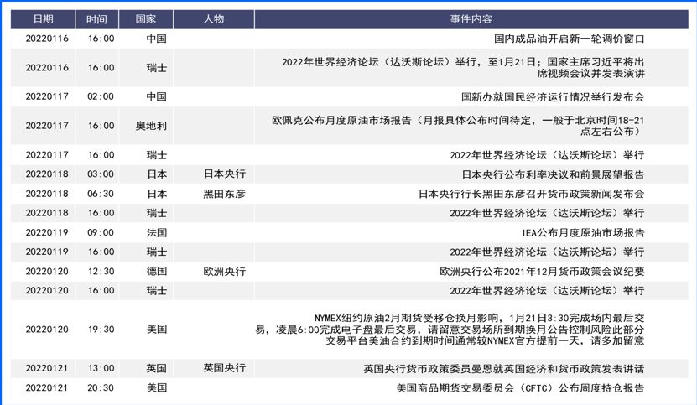Click the NYMEX纽约原油2月期货 event text
Screen dimensions: 697x405
[x=450, y=330]
